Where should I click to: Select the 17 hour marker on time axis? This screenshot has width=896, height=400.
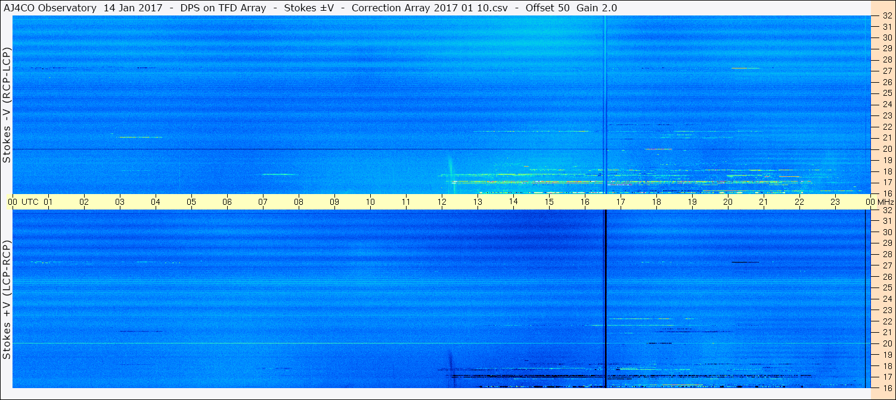pyautogui.click(x=621, y=202)
